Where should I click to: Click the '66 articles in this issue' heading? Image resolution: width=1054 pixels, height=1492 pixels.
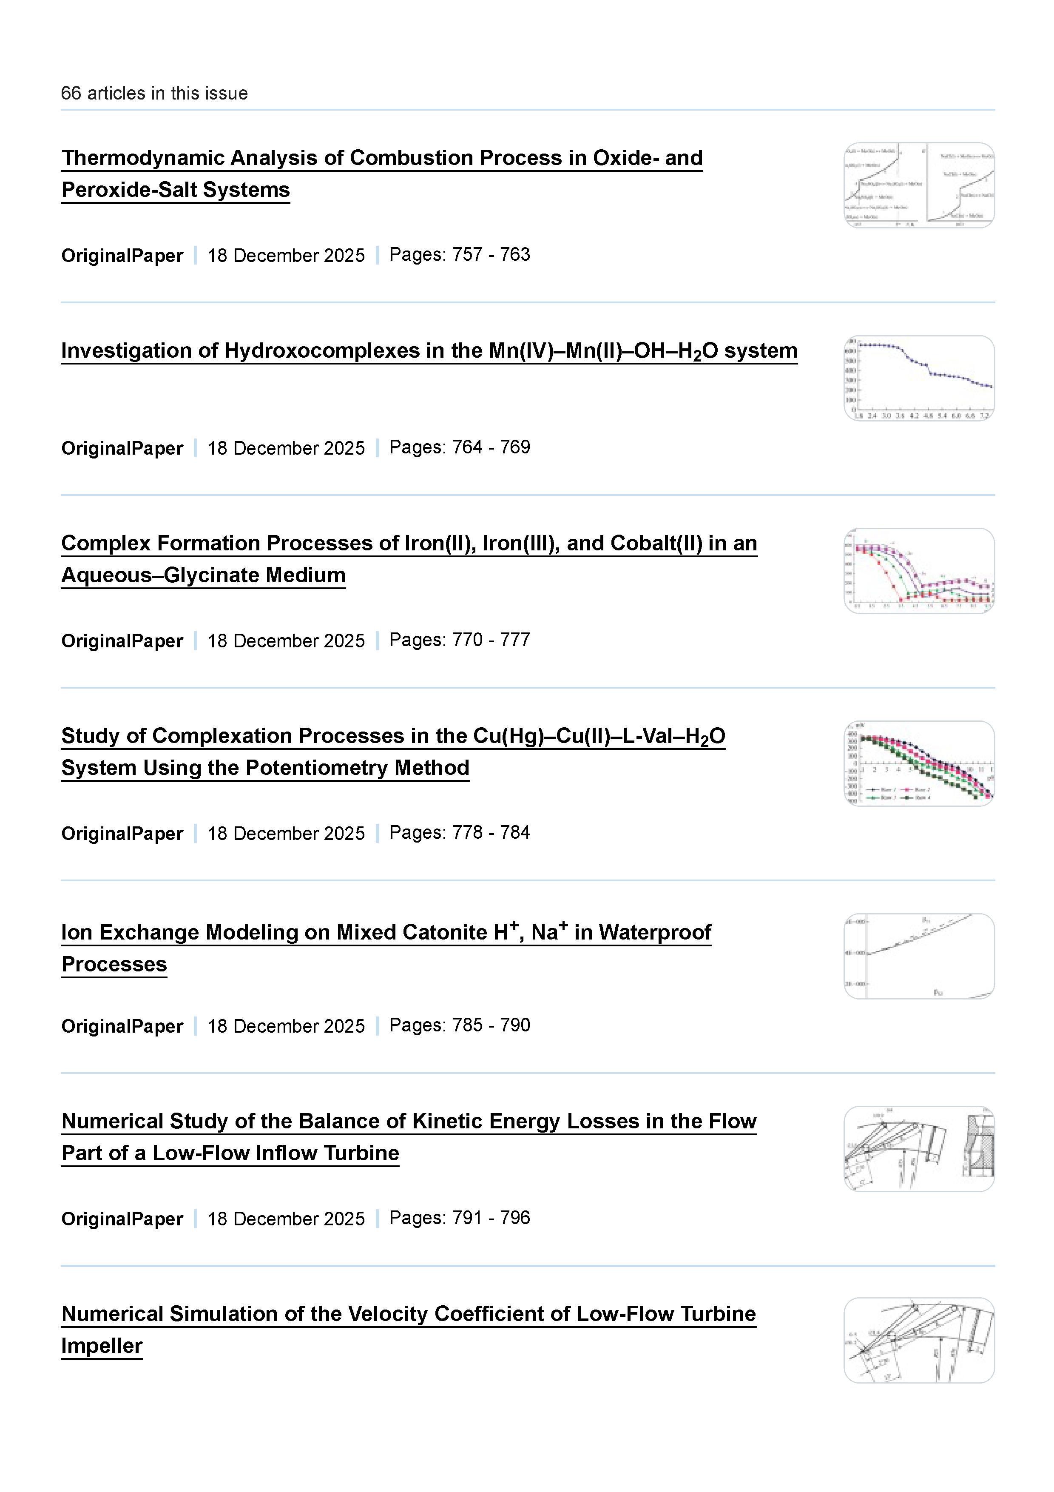click(154, 94)
